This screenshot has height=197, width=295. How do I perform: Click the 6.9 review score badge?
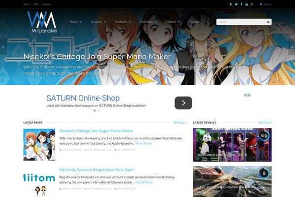[x=264, y=135]
